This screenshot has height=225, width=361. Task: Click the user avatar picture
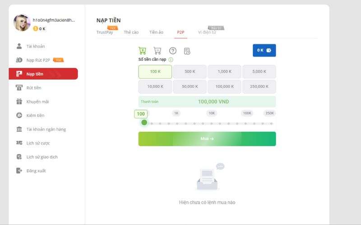22,22
